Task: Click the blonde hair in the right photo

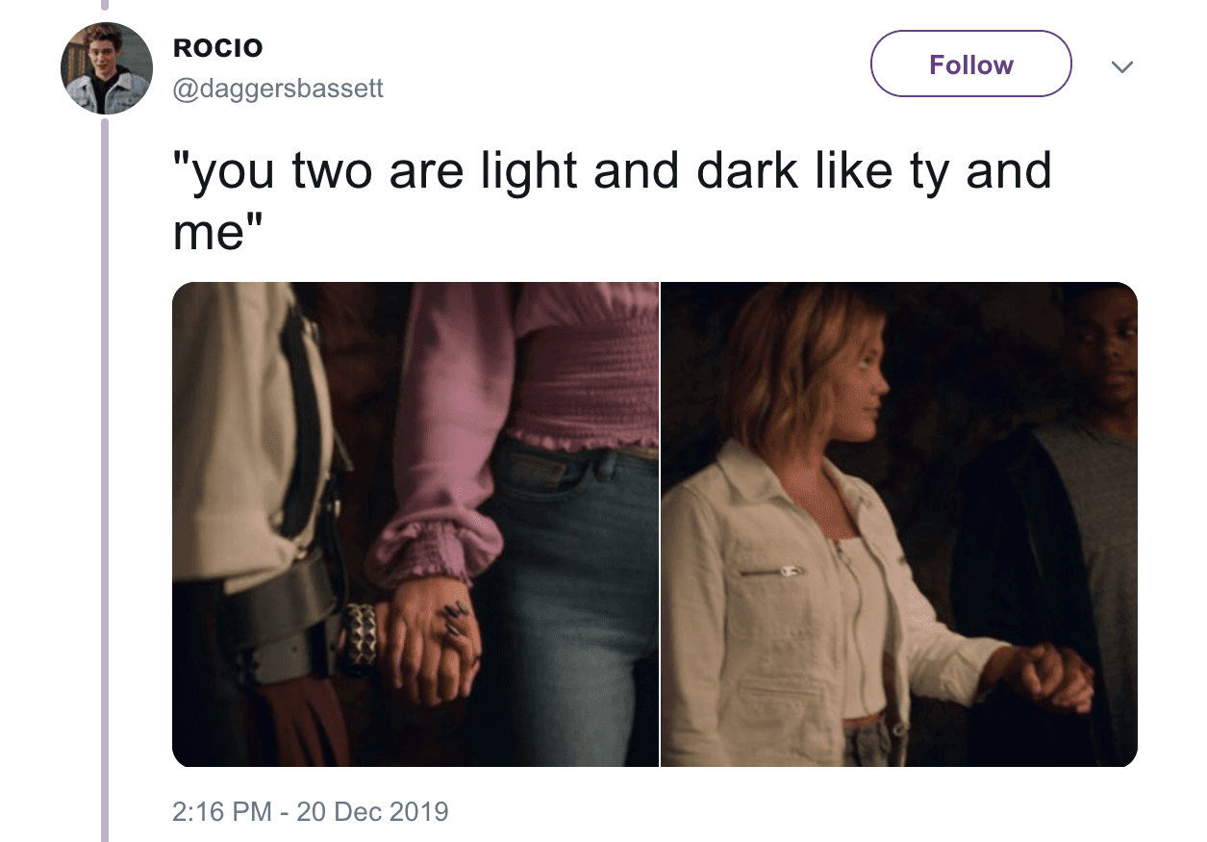Action: tap(787, 361)
